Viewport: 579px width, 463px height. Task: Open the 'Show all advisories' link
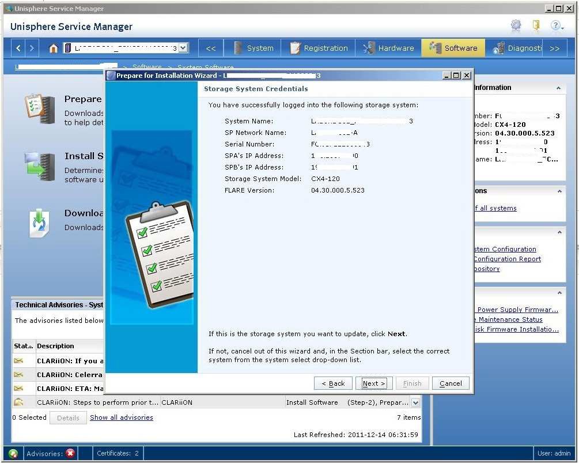click(x=122, y=417)
